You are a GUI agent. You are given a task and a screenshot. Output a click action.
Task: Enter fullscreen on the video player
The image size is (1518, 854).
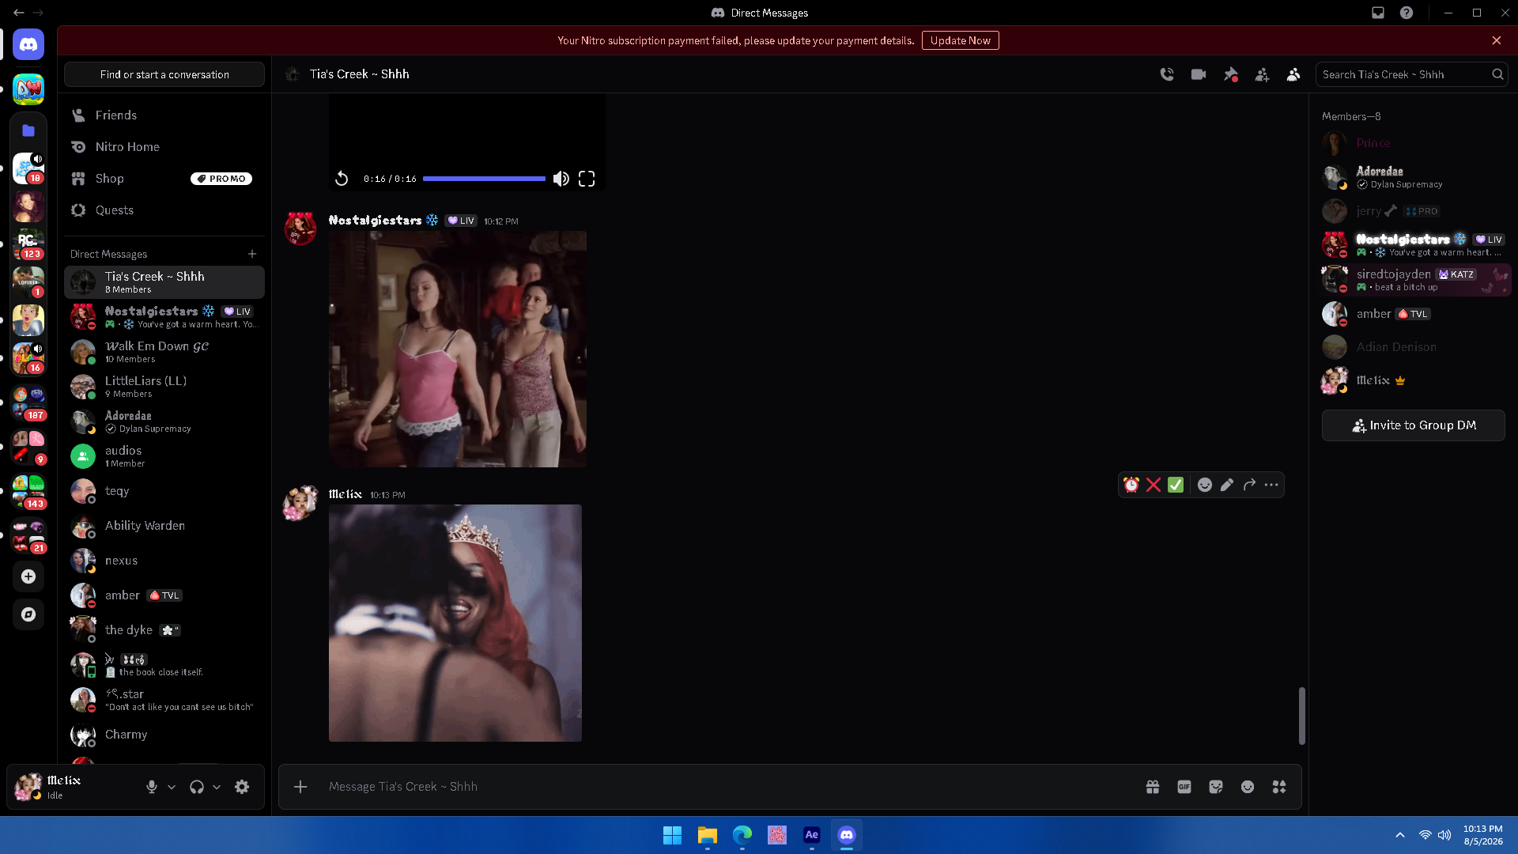[587, 179]
